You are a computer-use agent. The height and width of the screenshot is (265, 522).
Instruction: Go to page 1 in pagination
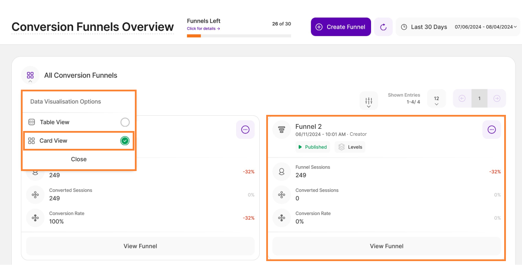[x=479, y=98]
